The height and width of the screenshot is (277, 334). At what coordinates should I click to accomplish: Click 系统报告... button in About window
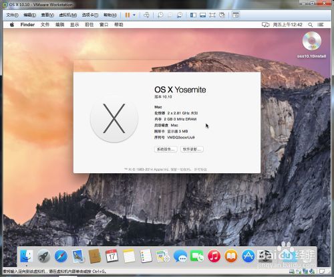tap(166, 149)
